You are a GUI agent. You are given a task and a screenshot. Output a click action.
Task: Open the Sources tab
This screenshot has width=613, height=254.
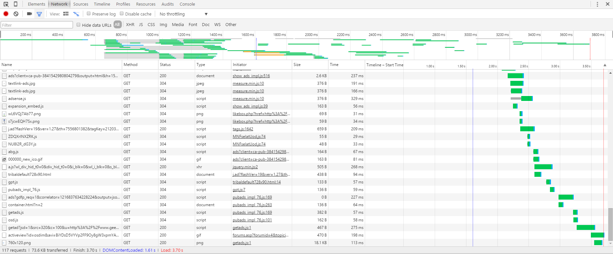click(81, 4)
